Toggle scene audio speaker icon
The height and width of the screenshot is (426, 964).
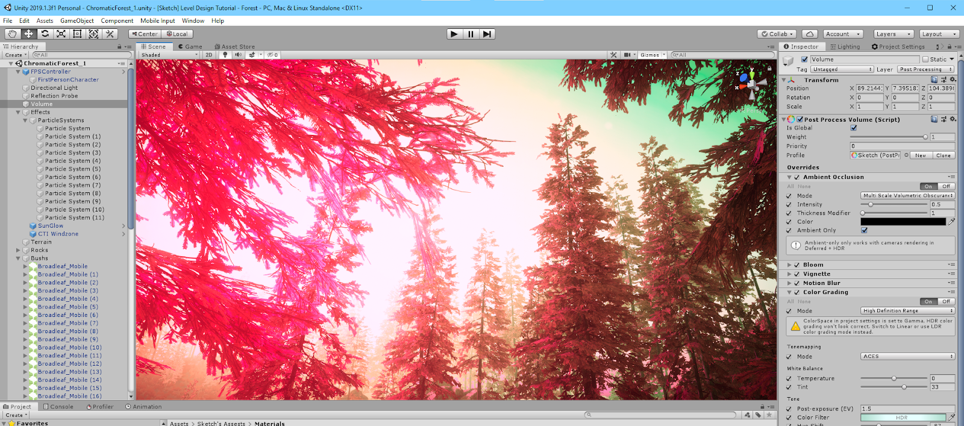[x=238, y=55]
